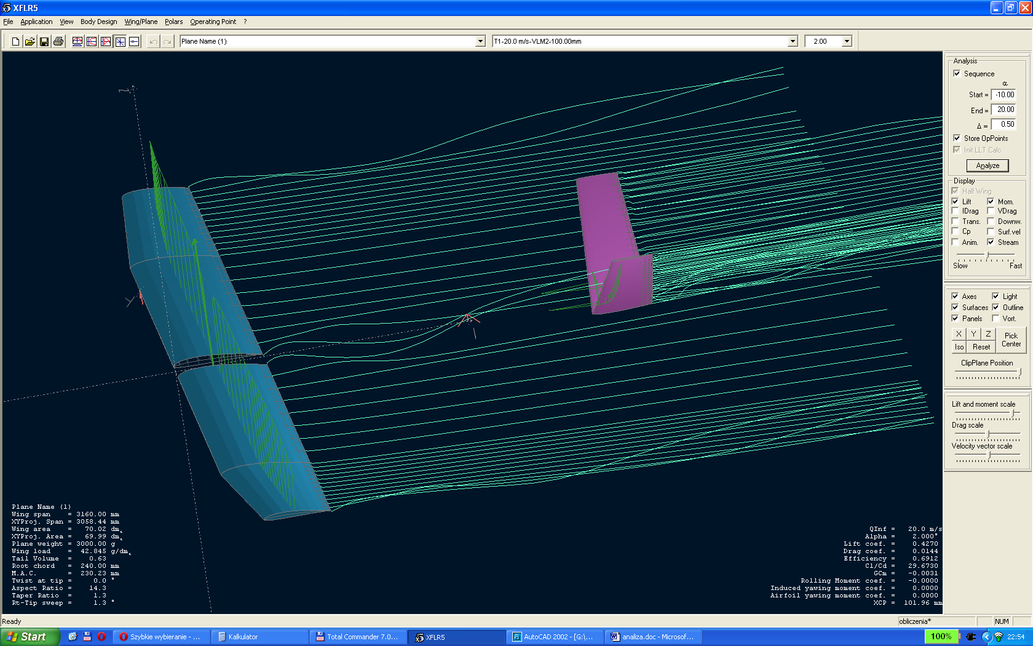The height and width of the screenshot is (646, 1033).
Task: Open the Wing/Plane menu
Action: 141,22
